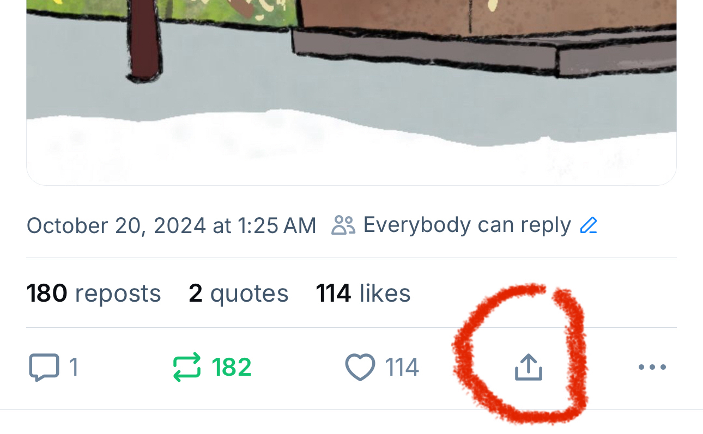Image resolution: width=703 pixels, height=434 pixels.
Task: Open the 114 likes list
Action: click(363, 294)
